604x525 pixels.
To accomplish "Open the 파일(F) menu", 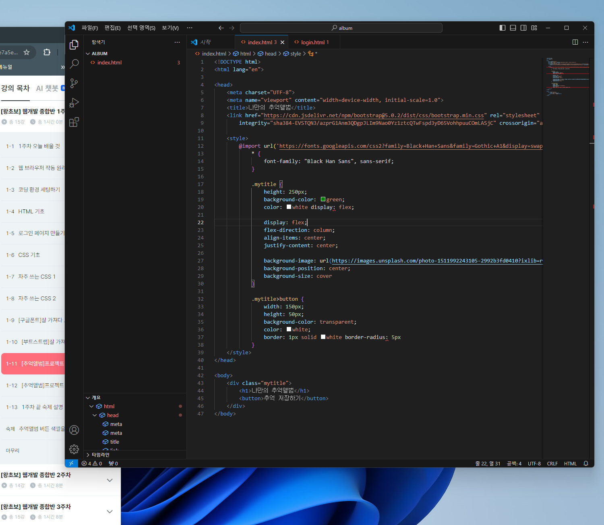I will (x=90, y=28).
